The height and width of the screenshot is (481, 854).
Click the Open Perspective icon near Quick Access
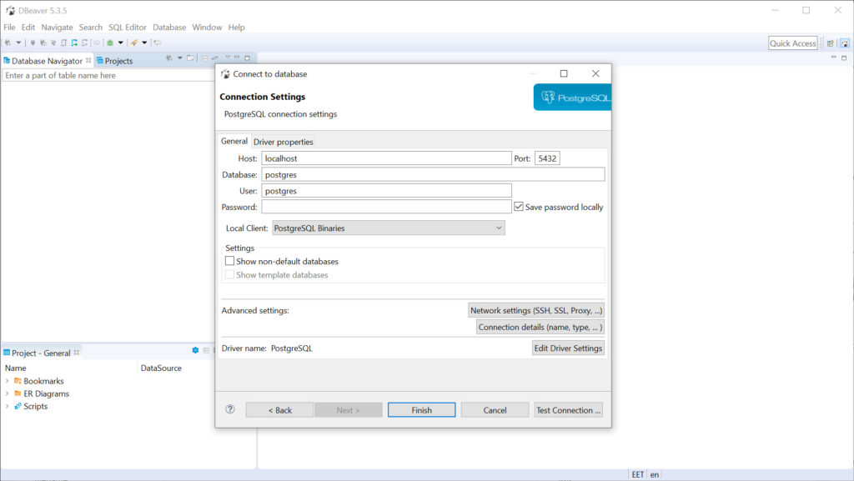coord(831,43)
